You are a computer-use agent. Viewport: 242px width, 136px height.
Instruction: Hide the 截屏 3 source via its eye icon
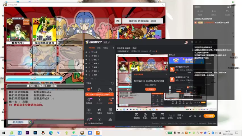click(86, 63)
